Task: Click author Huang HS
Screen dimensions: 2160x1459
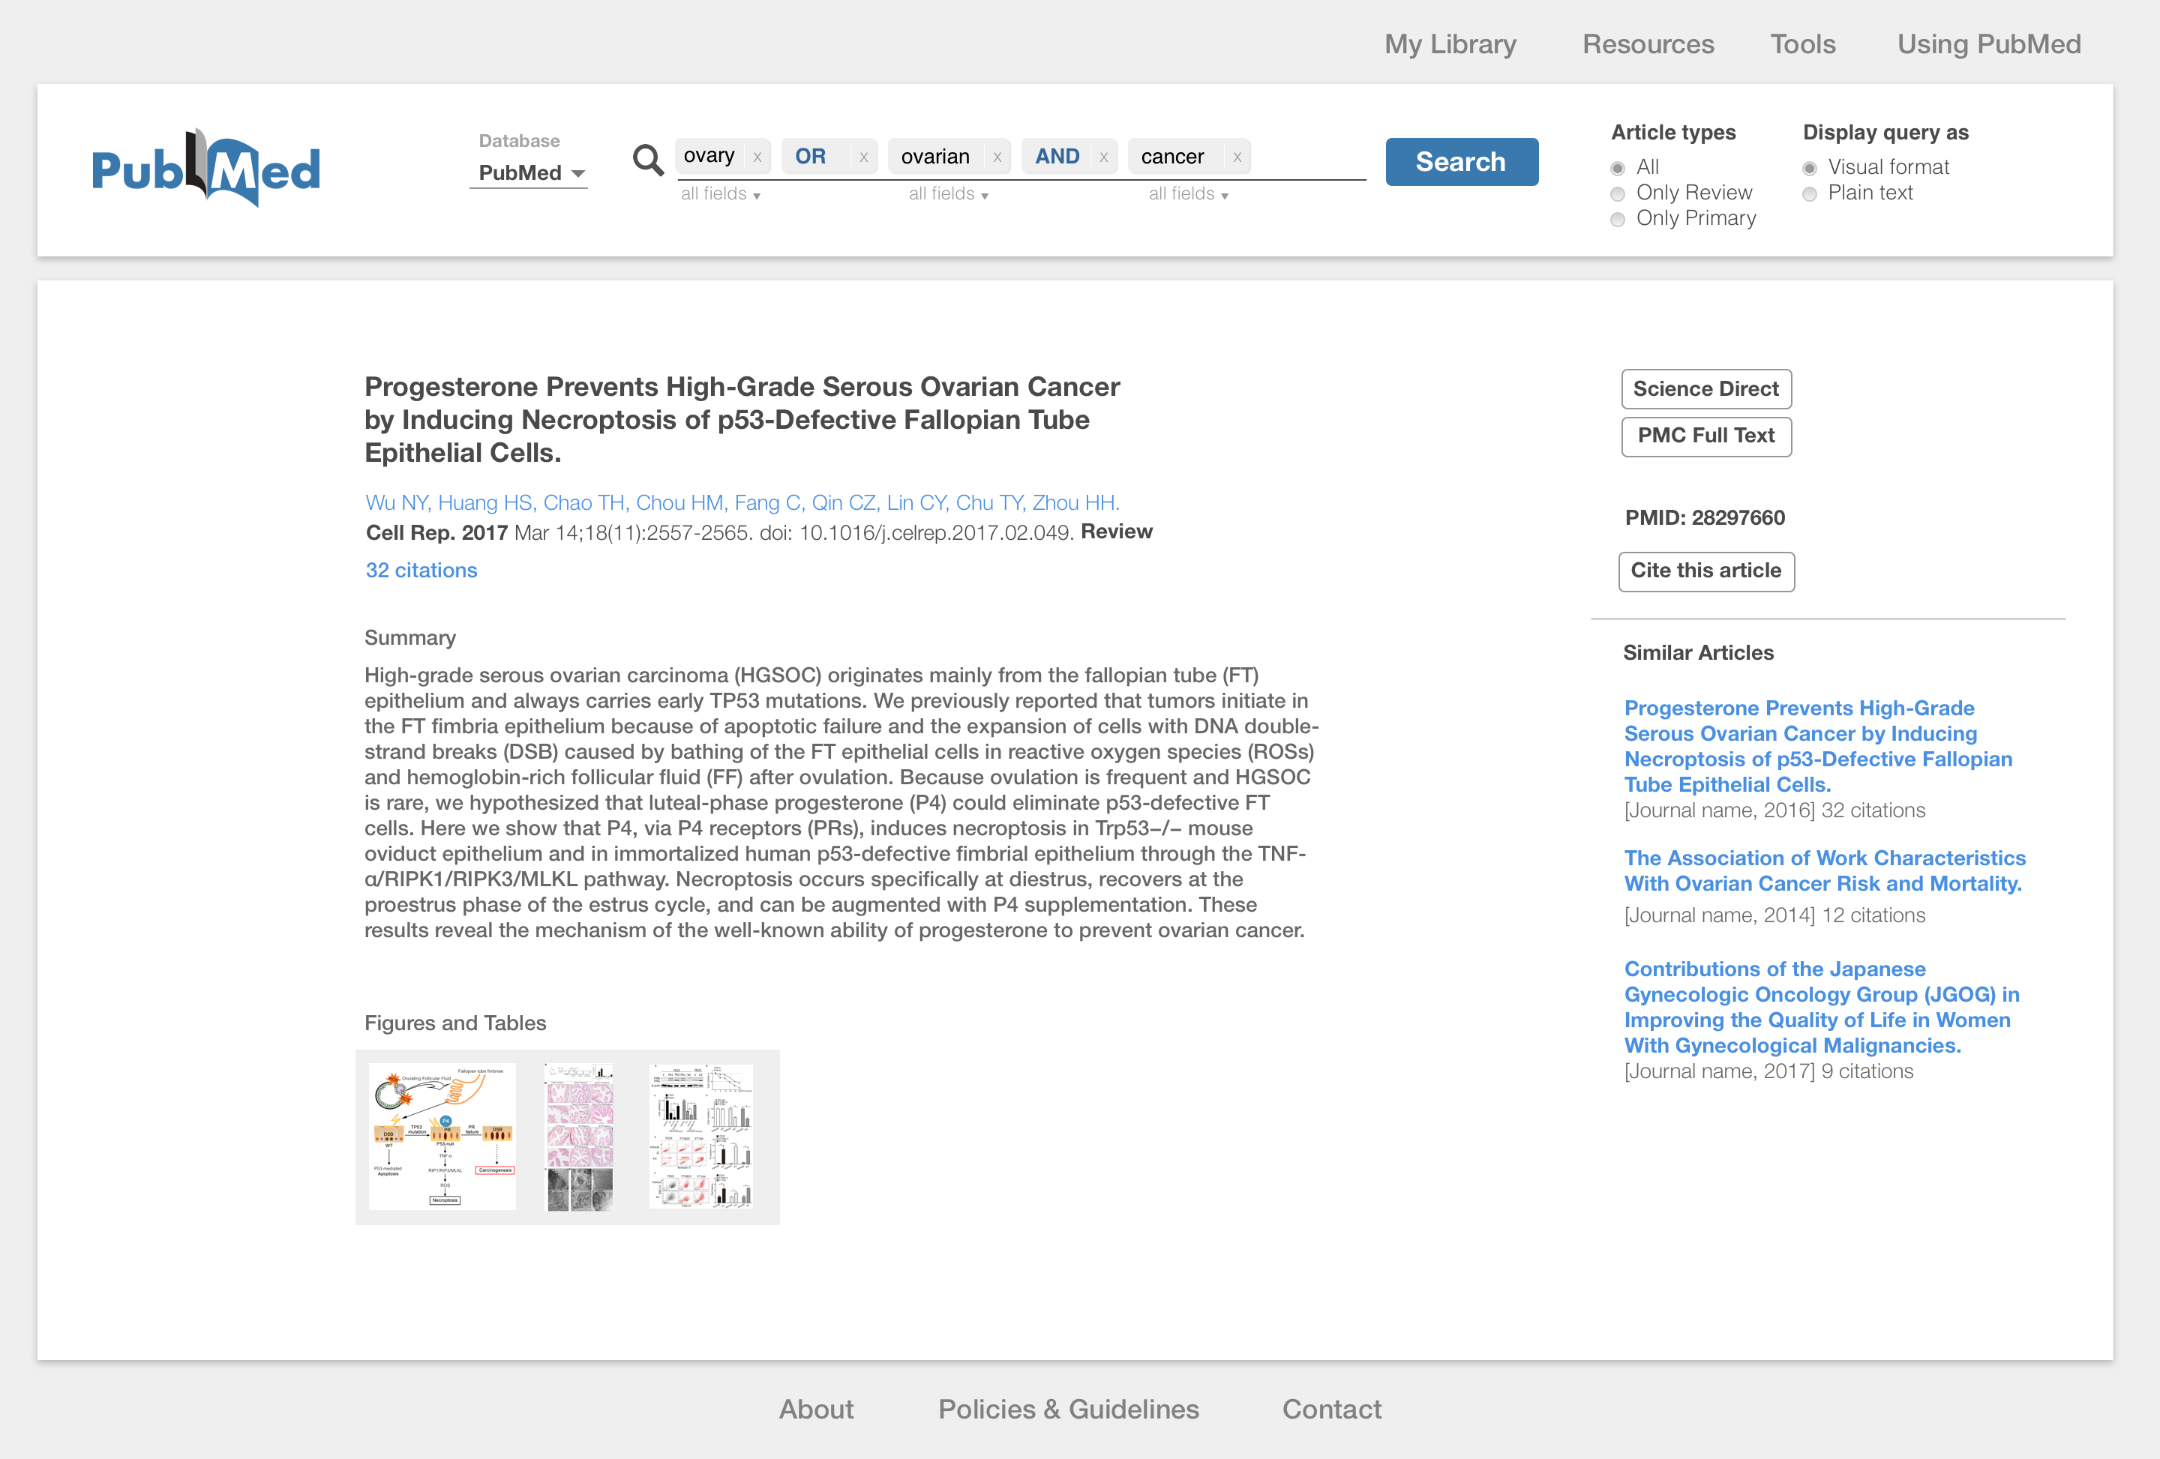Action: coord(484,503)
